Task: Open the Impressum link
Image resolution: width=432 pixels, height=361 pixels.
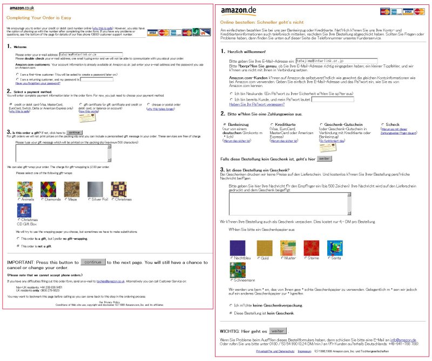Action: tap(305, 351)
